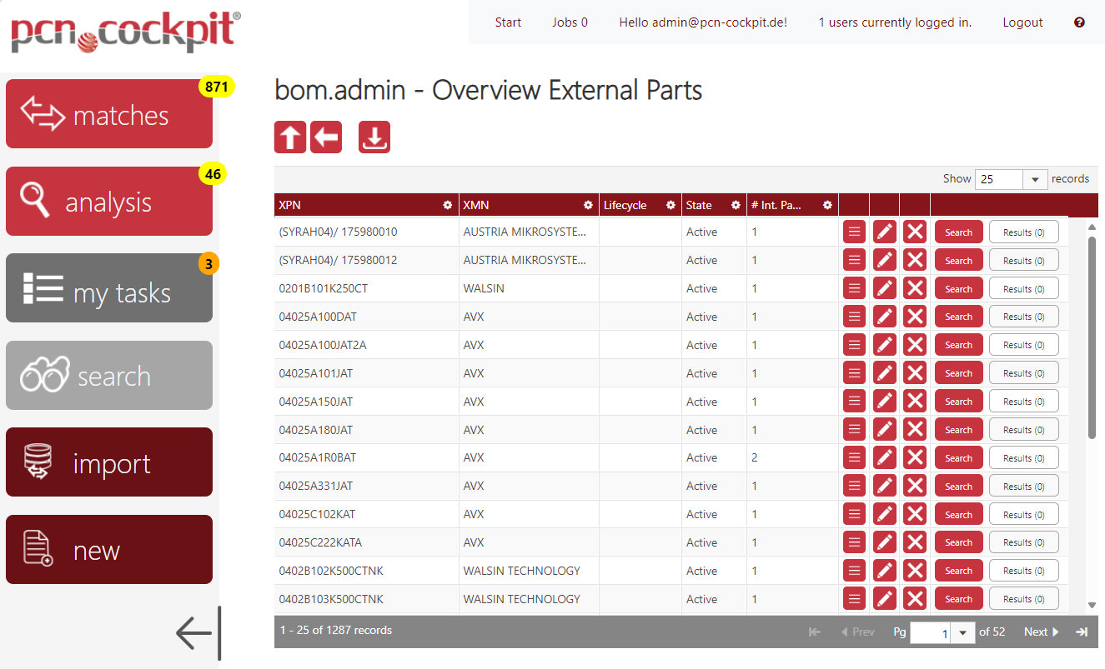Open column settings gear for XMN
Screen dimensions: 1105x669
pos(588,204)
